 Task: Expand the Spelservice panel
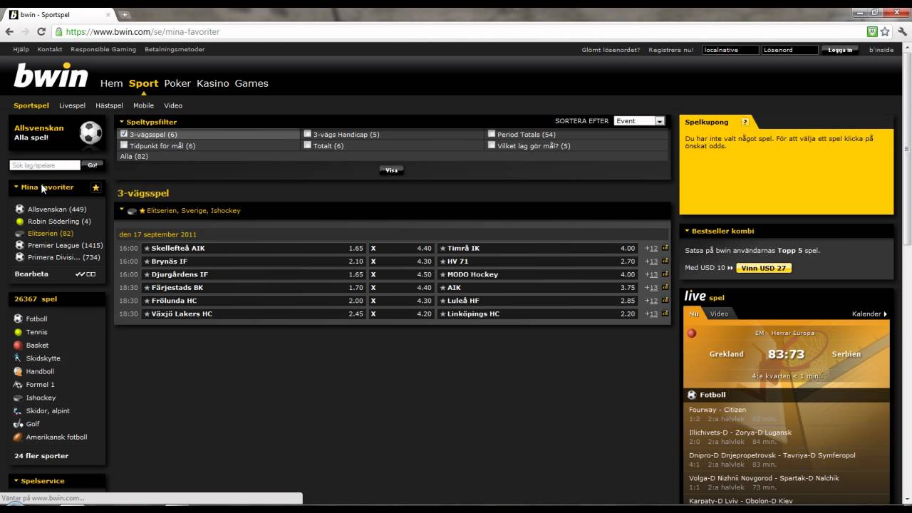coord(16,481)
